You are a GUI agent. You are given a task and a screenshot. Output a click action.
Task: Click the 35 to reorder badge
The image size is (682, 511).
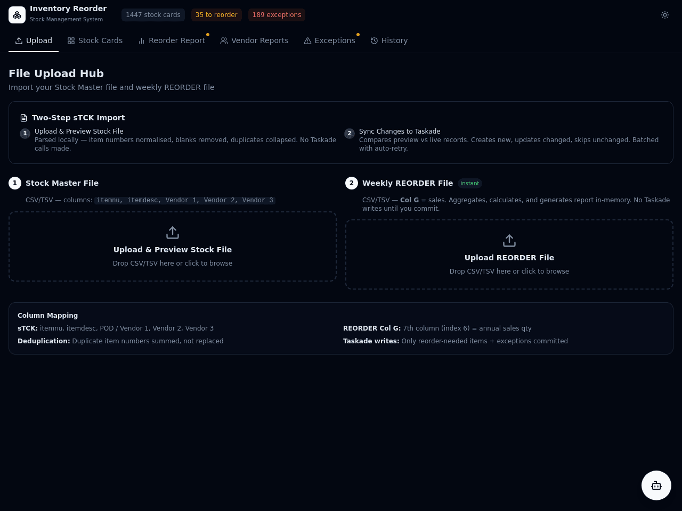coord(216,15)
